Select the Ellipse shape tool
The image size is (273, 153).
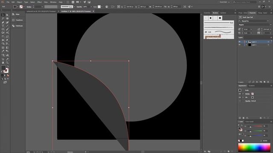[x=3, y=29]
